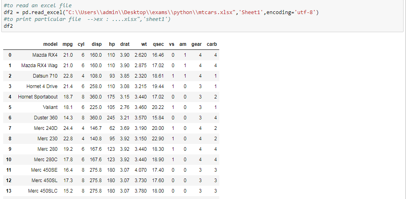Image resolution: width=406 pixels, height=199 pixels.
Task: Click disp value 146.7 in Merc 240D row
Action: [x=96, y=128]
